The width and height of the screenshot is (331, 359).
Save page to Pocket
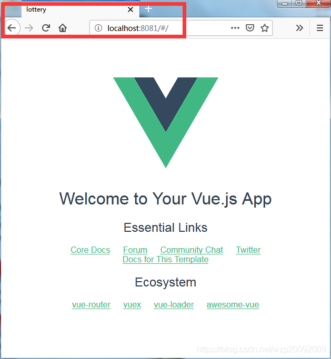click(x=250, y=28)
